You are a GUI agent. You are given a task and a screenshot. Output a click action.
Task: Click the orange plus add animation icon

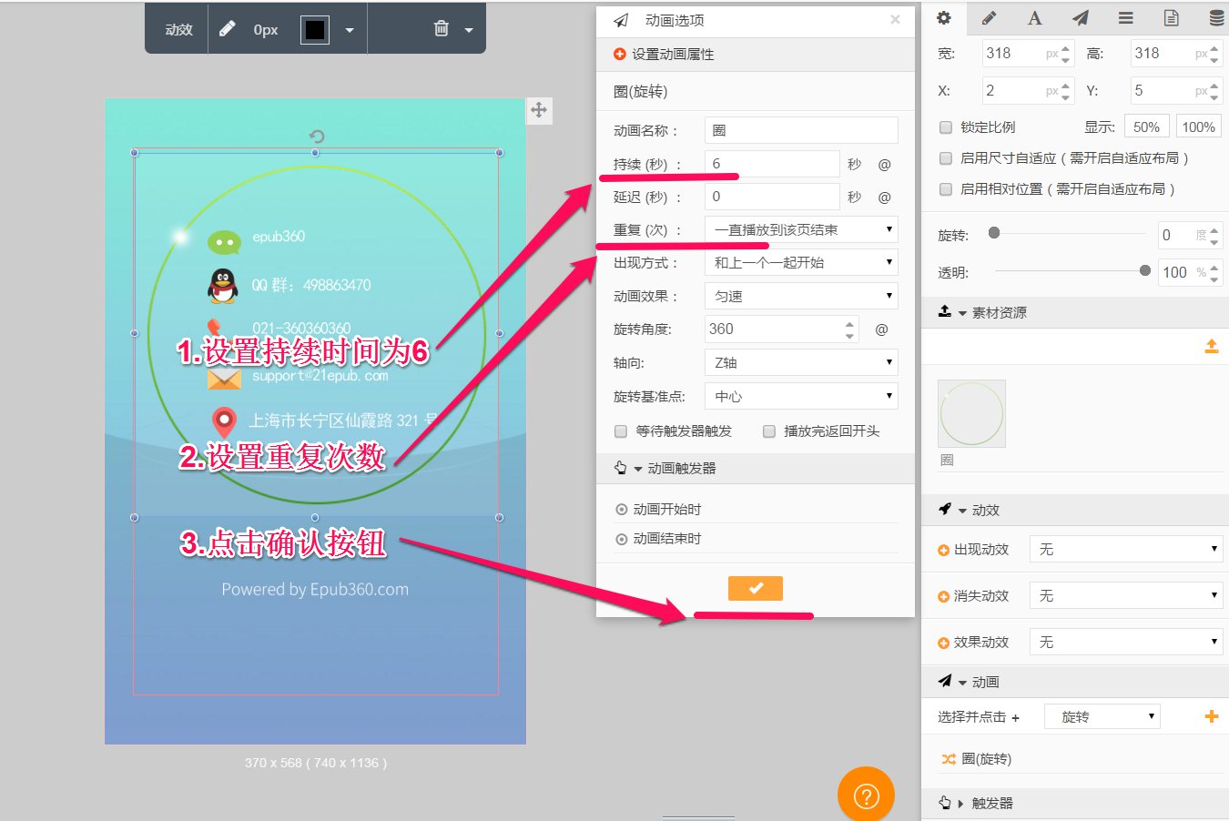[x=1212, y=717]
